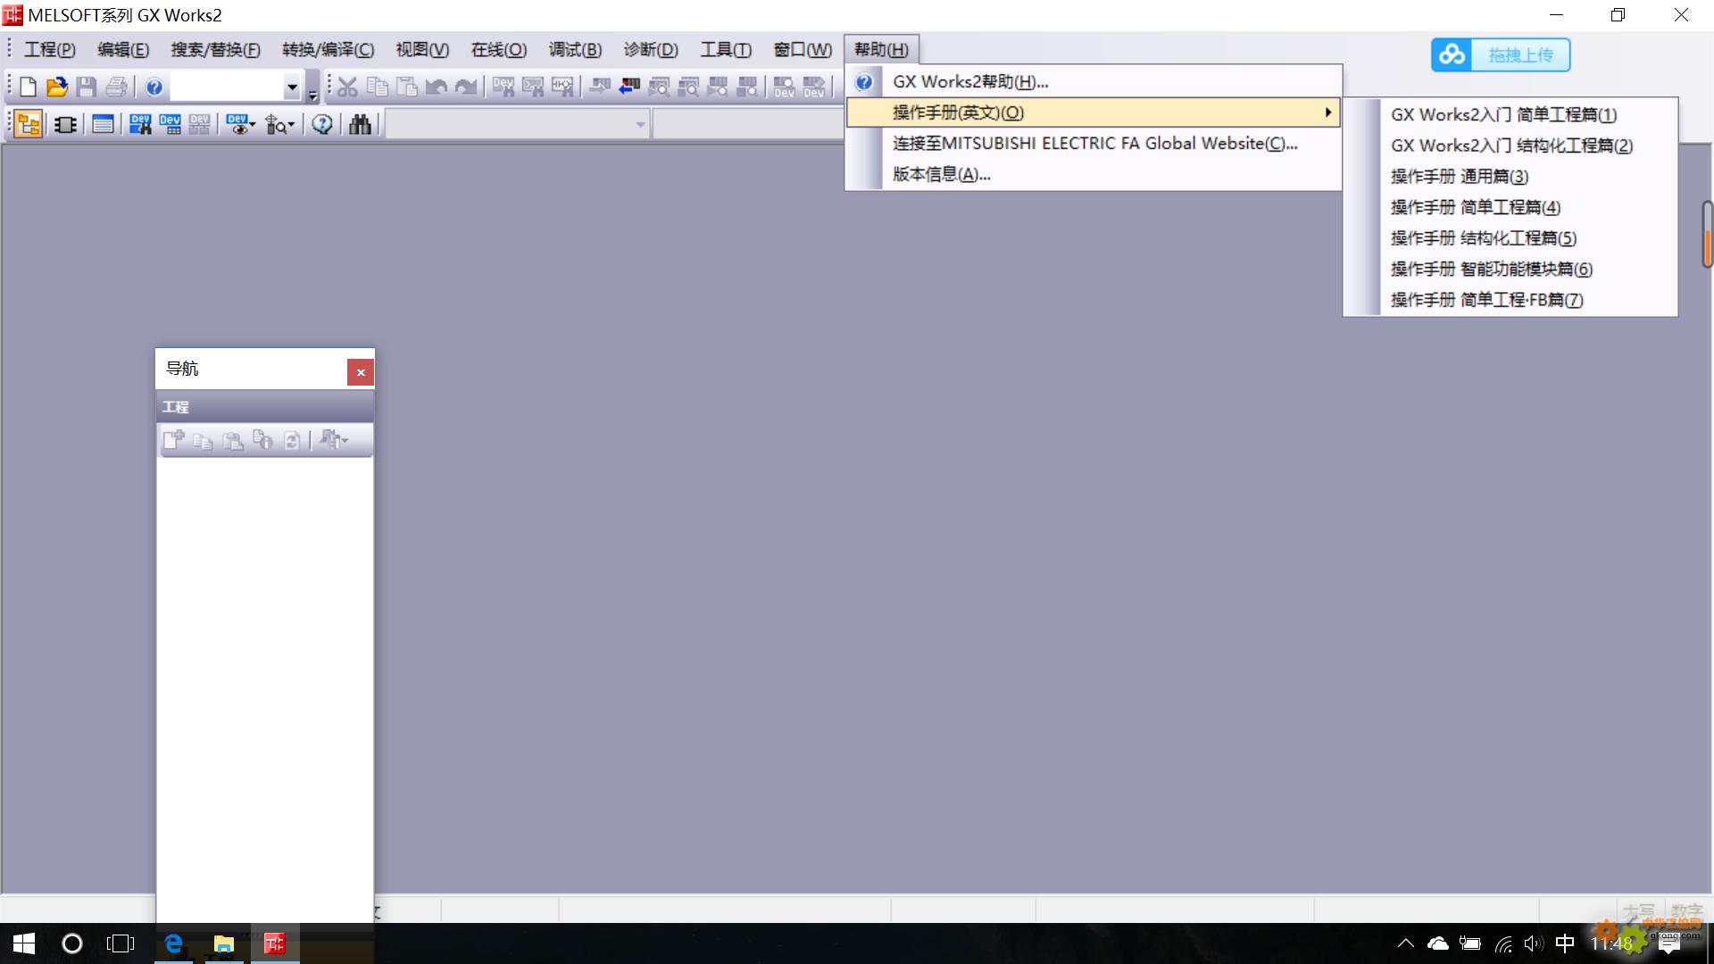Click the cut scissors icon
Image resolution: width=1714 pixels, height=964 pixels.
point(347,87)
